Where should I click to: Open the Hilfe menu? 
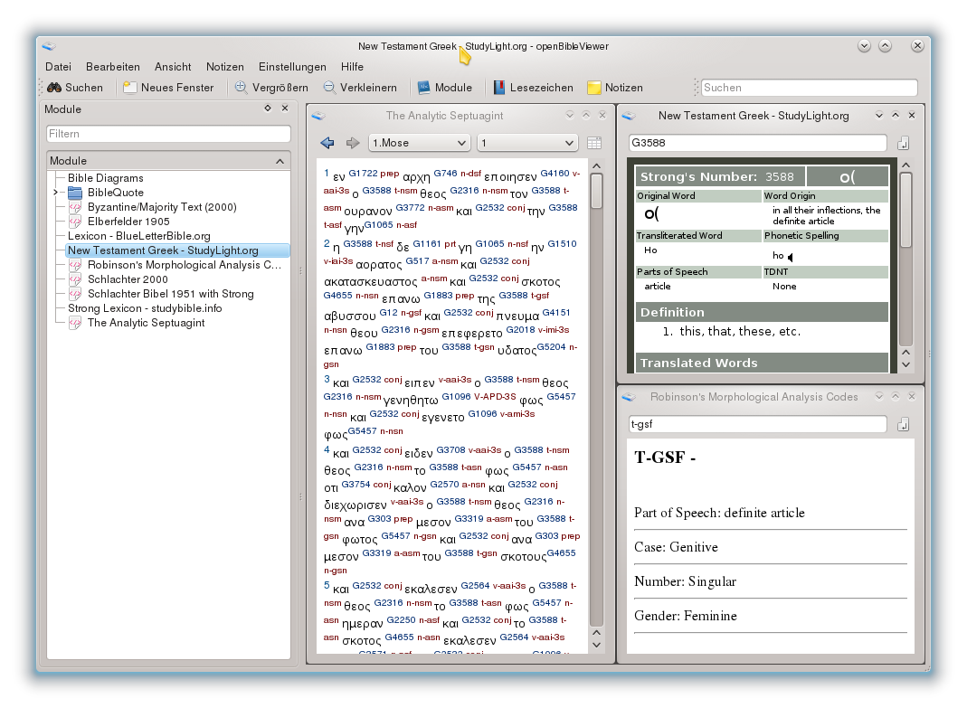[x=352, y=67]
